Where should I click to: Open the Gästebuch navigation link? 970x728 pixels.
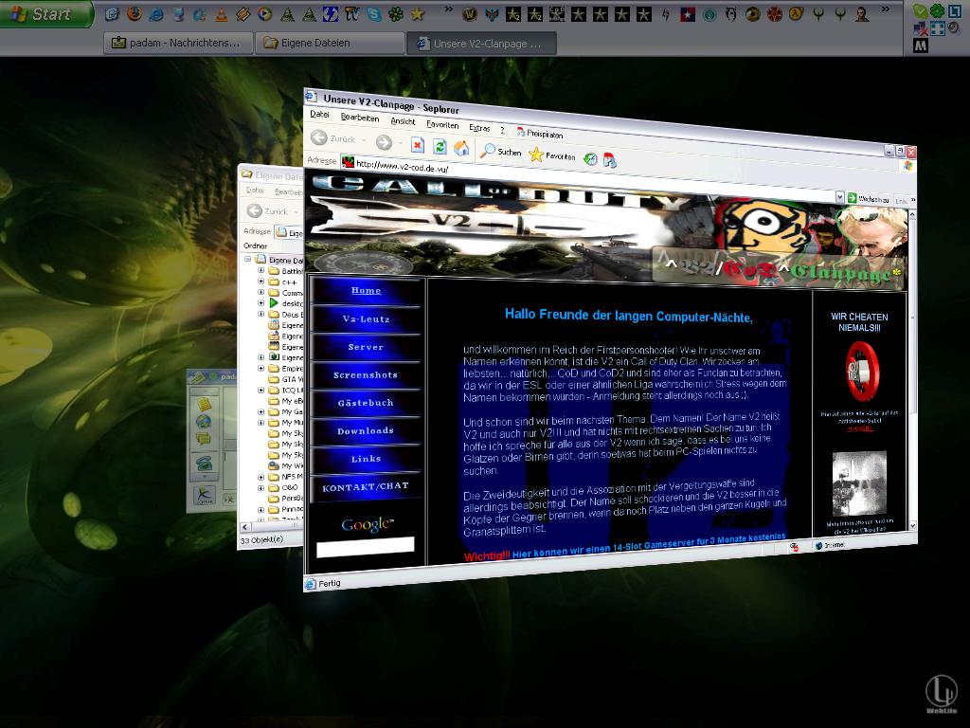click(366, 403)
